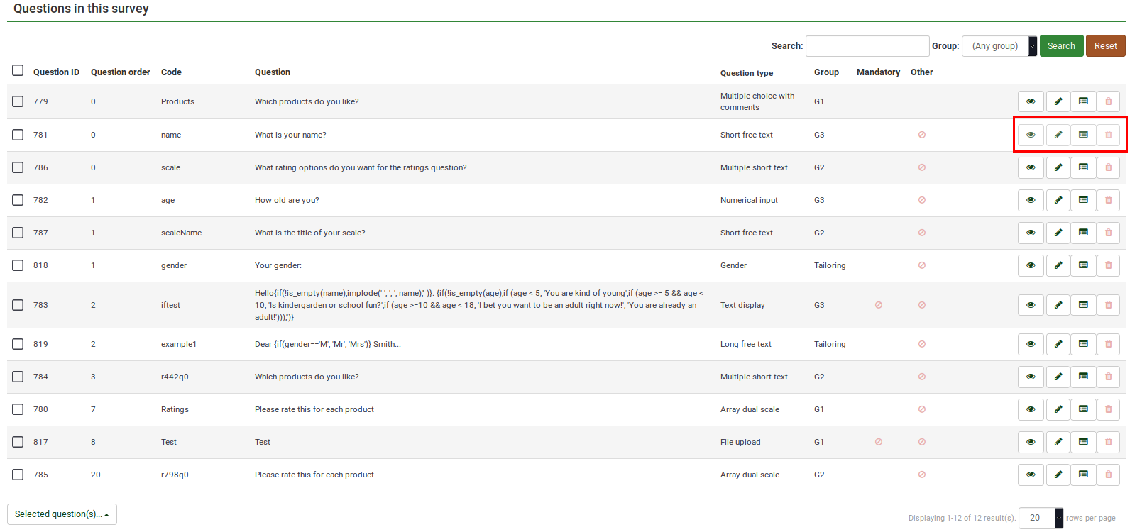
Task: Preview the 'Products' question via eye icon
Action: tap(1031, 101)
